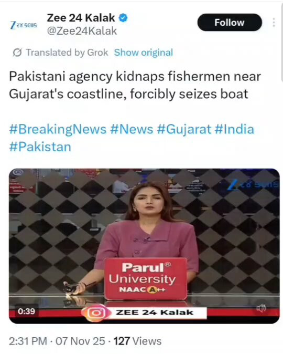283x354 pixels.
Task: Click the blue verified badge
Action: pos(123,18)
